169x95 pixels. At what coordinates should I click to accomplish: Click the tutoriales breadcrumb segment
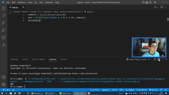tap(47, 12)
